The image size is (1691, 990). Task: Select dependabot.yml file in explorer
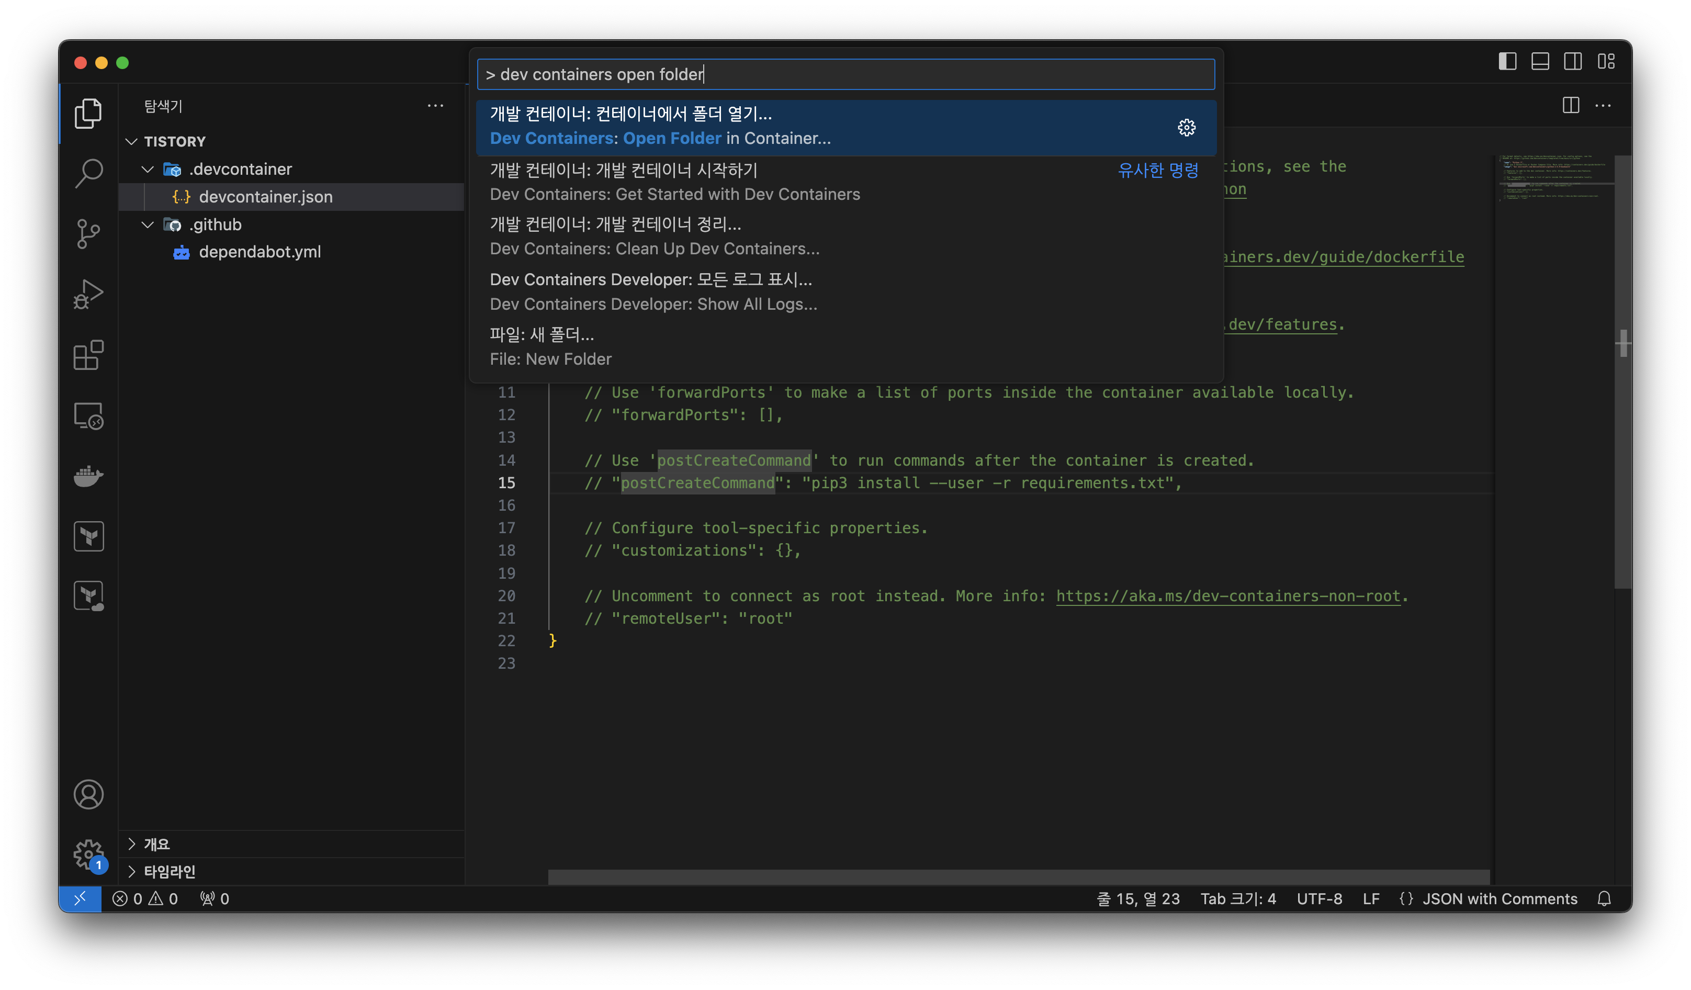(292, 252)
